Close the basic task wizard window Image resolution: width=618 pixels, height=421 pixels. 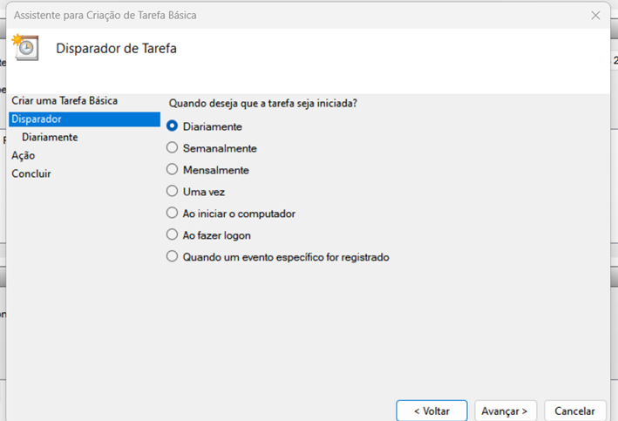click(x=595, y=15)
